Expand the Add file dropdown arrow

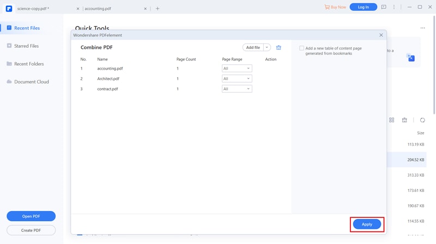[x=267, y=47]
